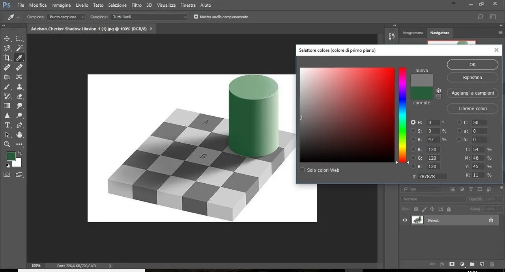Click the fx layer style icon
Screen dimensions: 505x272
pos(442,264)
